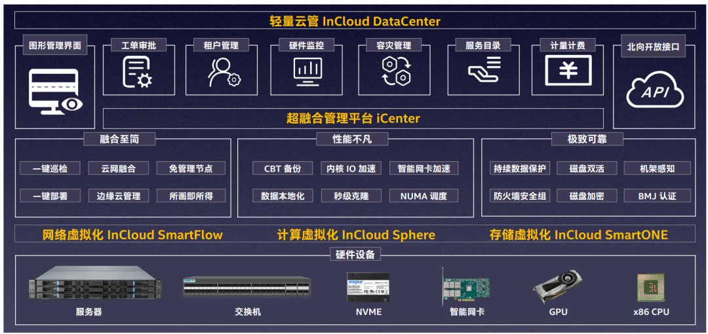Click the 硬件设备 section header

pos(355,255)
